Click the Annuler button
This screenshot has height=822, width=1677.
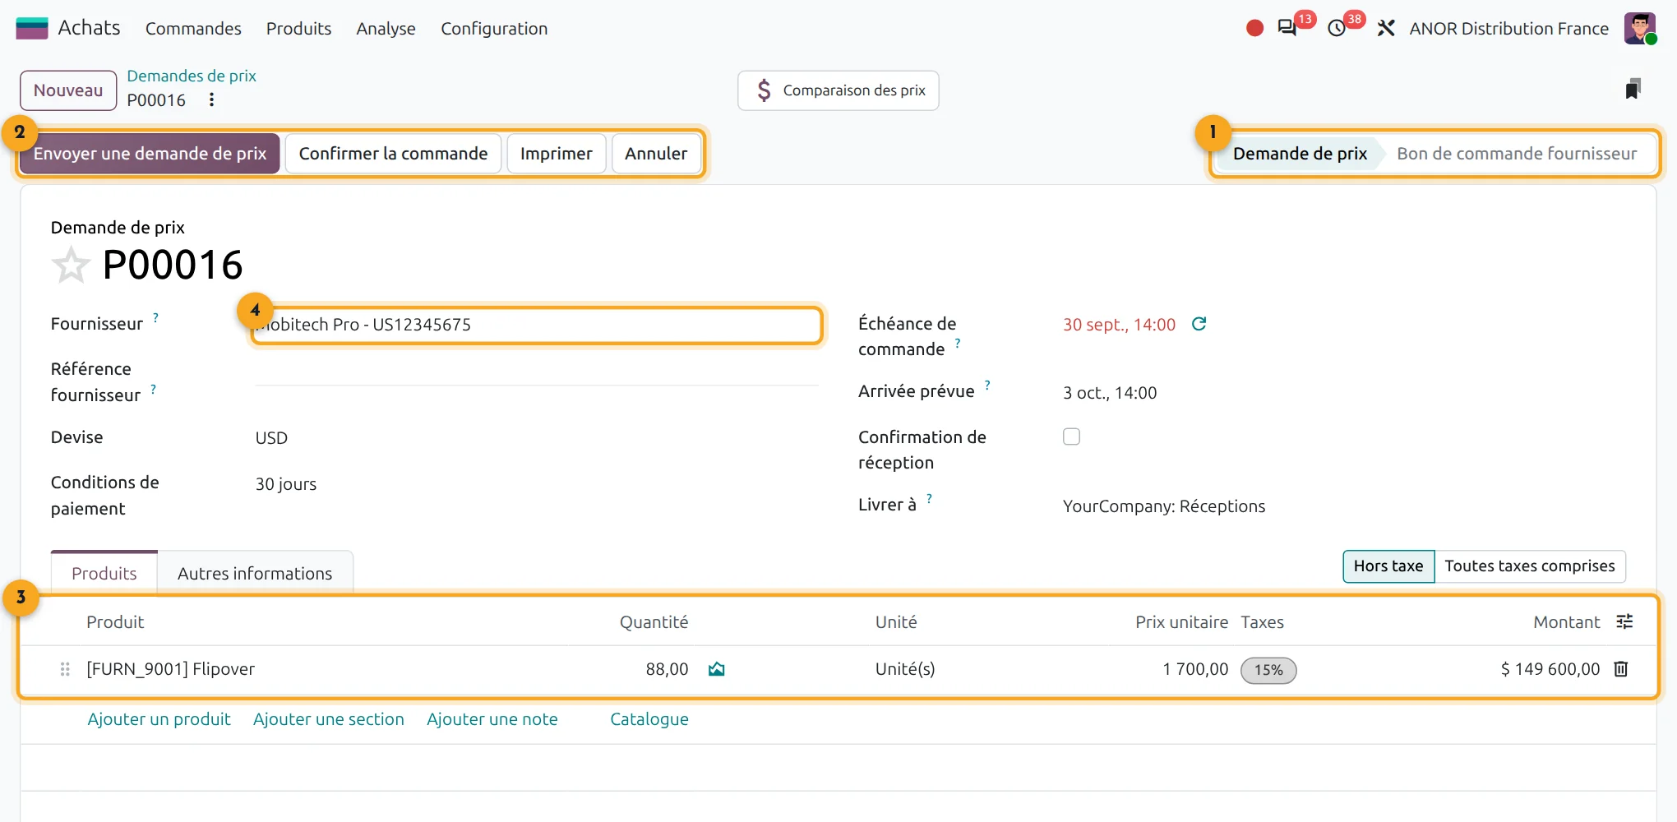pyautogui.click(x=655, y=154)
